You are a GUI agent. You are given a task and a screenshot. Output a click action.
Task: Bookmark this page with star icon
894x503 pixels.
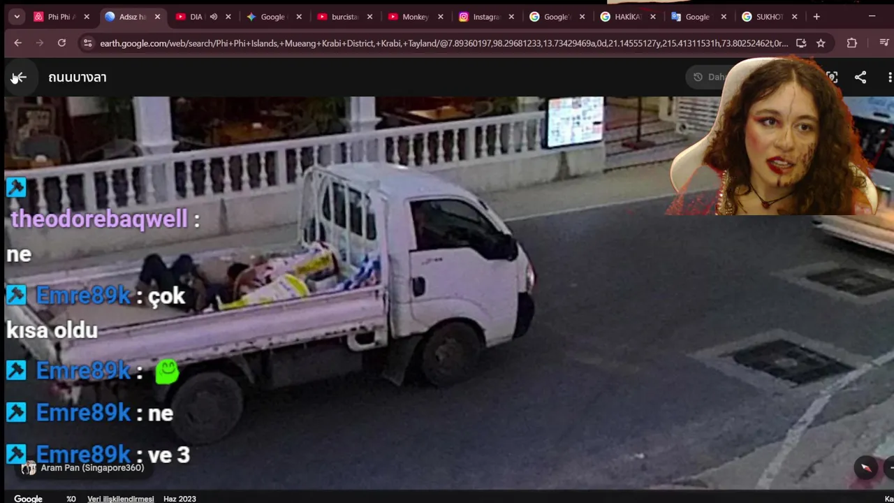click(x=821, y=43)
